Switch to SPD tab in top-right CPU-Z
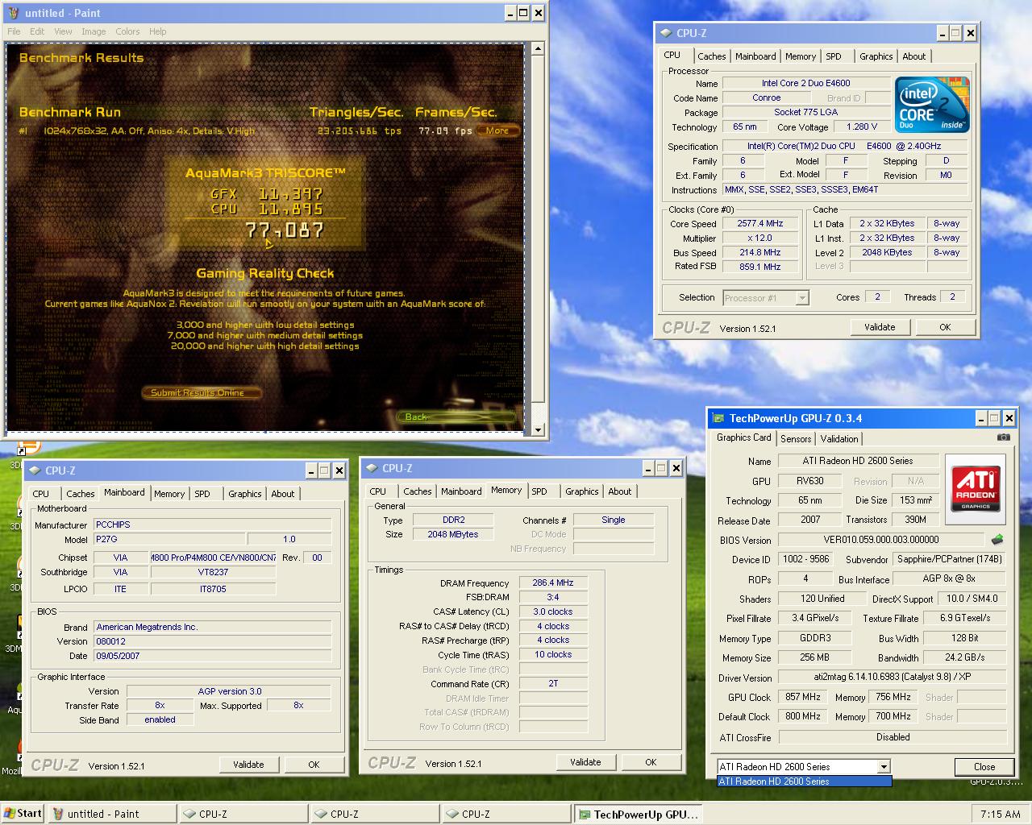This screenshot has width=1032, height=825. (x=834, y=56)
